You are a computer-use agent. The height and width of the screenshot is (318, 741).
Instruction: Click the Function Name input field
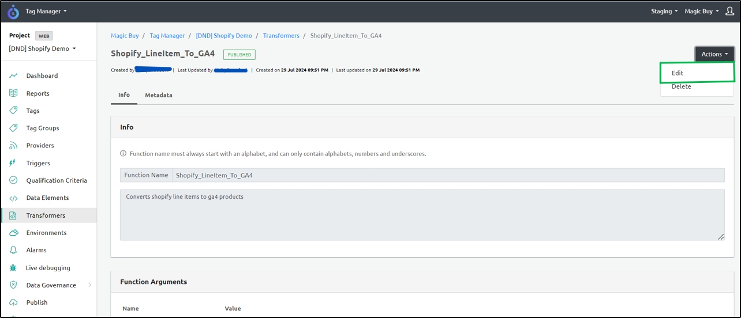(x=448, y=175)
